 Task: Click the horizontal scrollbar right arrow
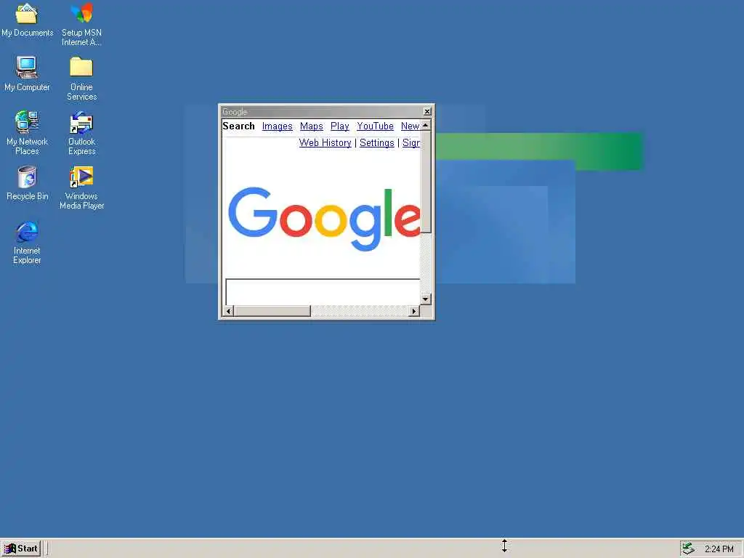414,311
